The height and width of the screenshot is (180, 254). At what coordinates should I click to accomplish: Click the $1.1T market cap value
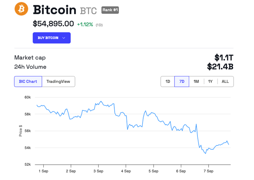pyautogui.click(x=224, y=58)
